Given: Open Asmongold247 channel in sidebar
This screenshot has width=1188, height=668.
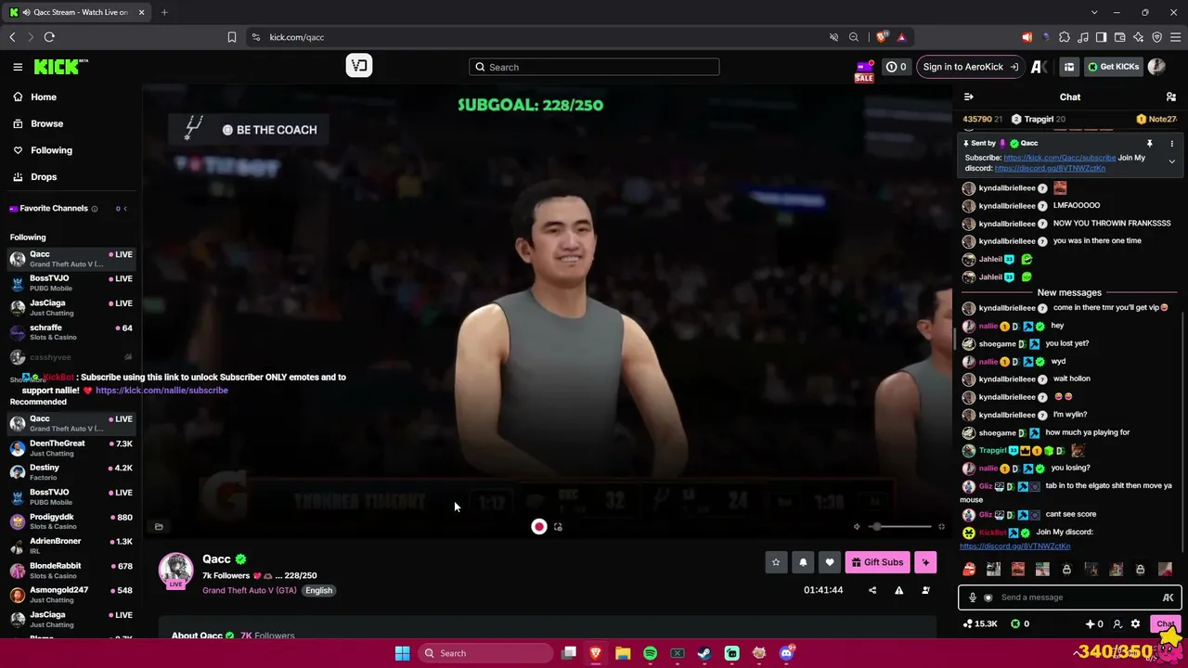Looking at the screenshot, I should click(x=71, y=596).
